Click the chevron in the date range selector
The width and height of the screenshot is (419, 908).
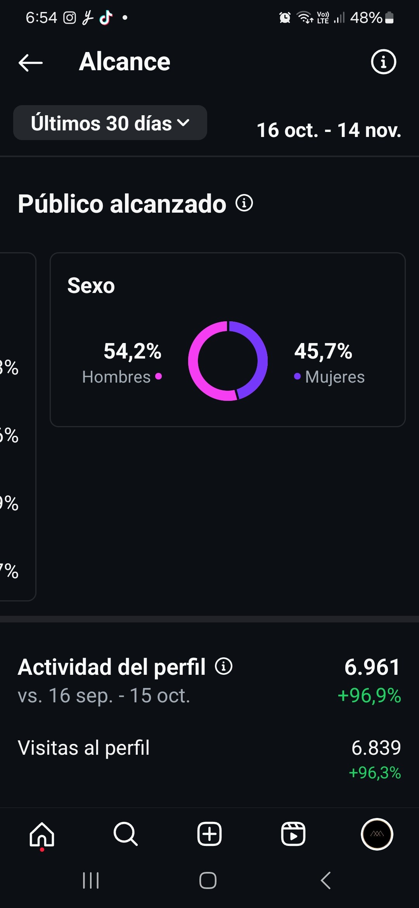pos(183,123)
